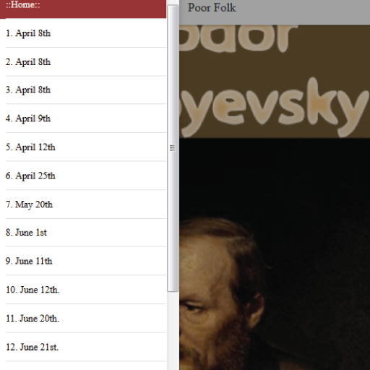Image resolution: width=370 pixels, height=370 pixels.
Task: Click the cover's brown title banner
Action: (275, 82)
